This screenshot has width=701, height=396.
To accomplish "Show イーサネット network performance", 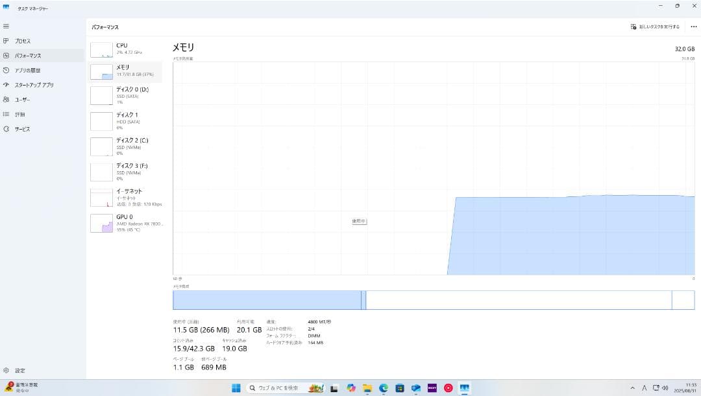I will click(125, 197).
